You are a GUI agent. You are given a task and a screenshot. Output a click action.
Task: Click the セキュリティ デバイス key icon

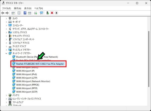pyautogui.click(x=10, y=36)
